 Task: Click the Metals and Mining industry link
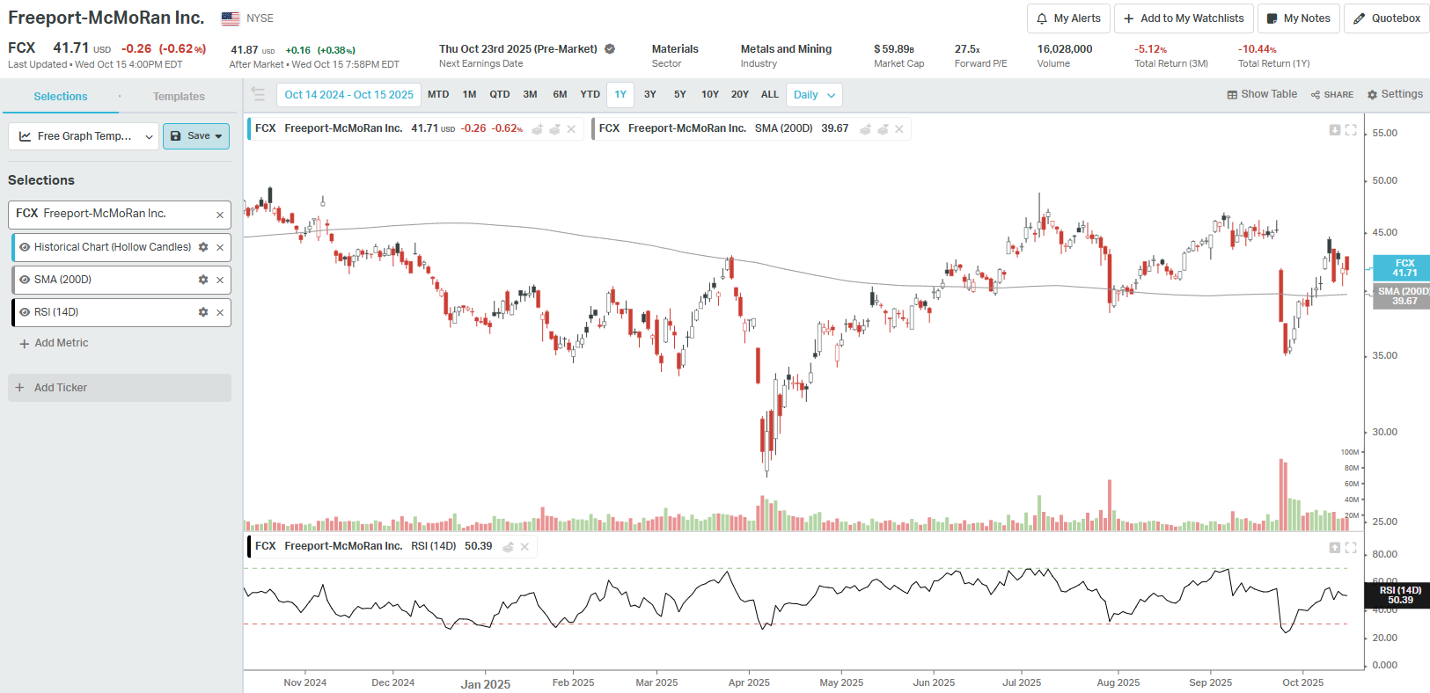786,49
